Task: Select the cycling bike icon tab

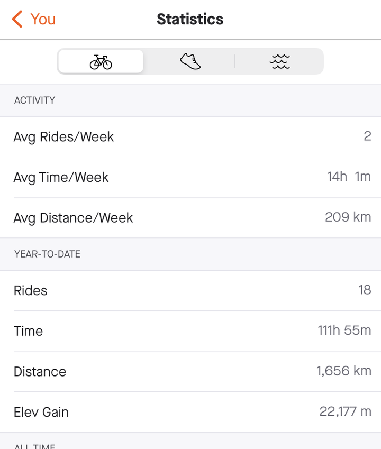Action: 101,61
